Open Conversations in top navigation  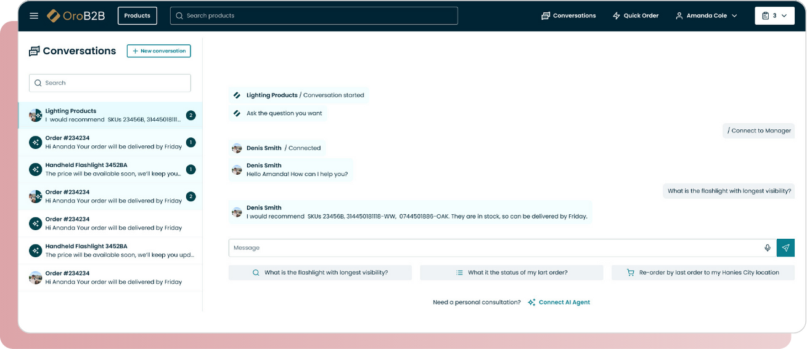click(568, 16)
